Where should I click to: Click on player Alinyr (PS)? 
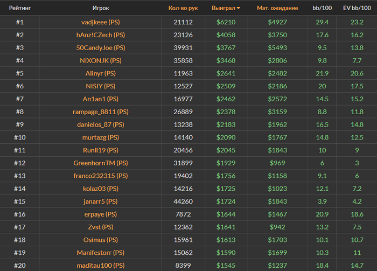click(x=100, y=73)
